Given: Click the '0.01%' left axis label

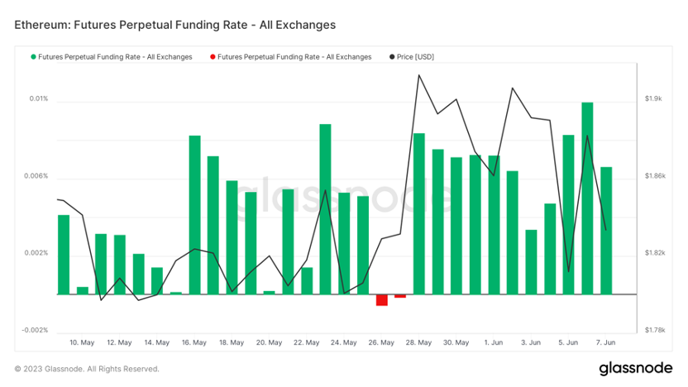Looking at the screenshot, I should point(38,98).
